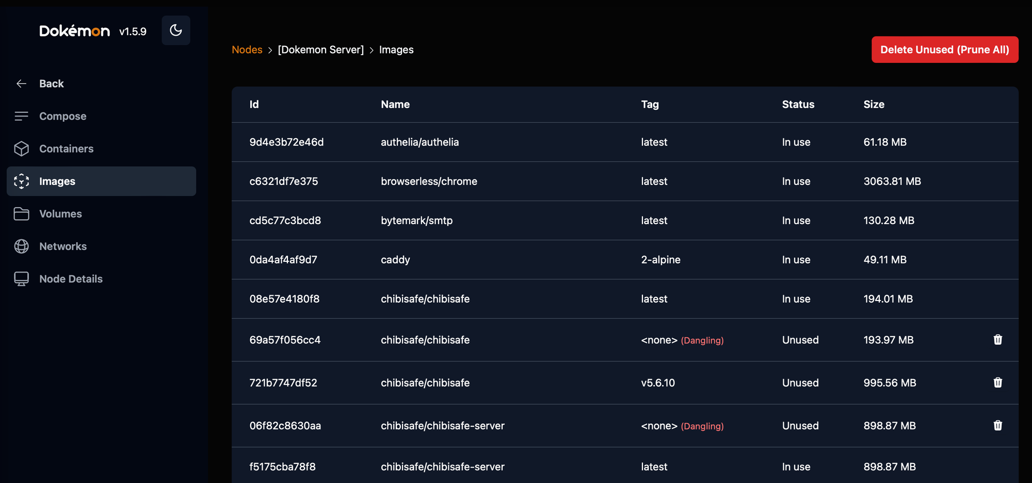Click image id cd5c77c3bcd8
Viewport: 1032px width, 483px height.
[285, 220]
